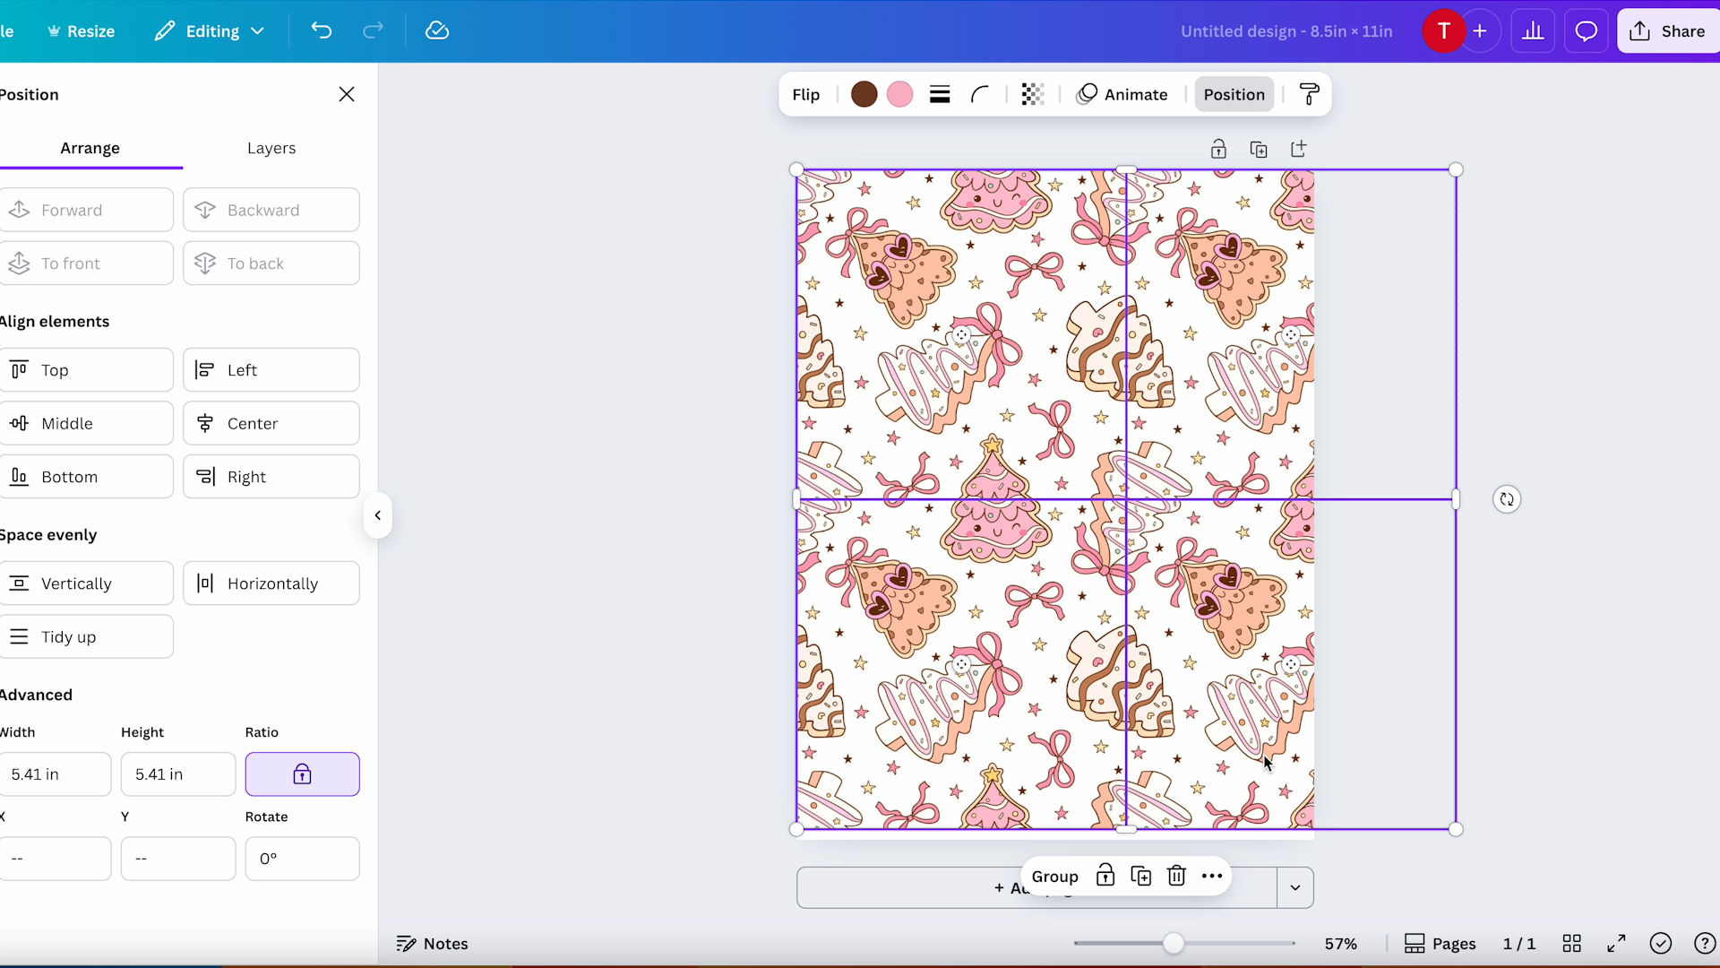Viewport: 1720px width, 968px height.
Task: Open the border line style options
Action: (x=940, y=93)
